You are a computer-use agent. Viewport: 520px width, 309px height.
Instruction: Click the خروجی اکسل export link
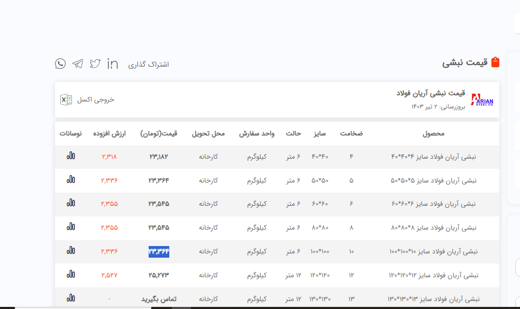point(96,99)
